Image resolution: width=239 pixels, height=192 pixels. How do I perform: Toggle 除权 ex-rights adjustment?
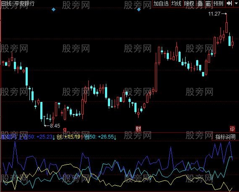(189, 3)
